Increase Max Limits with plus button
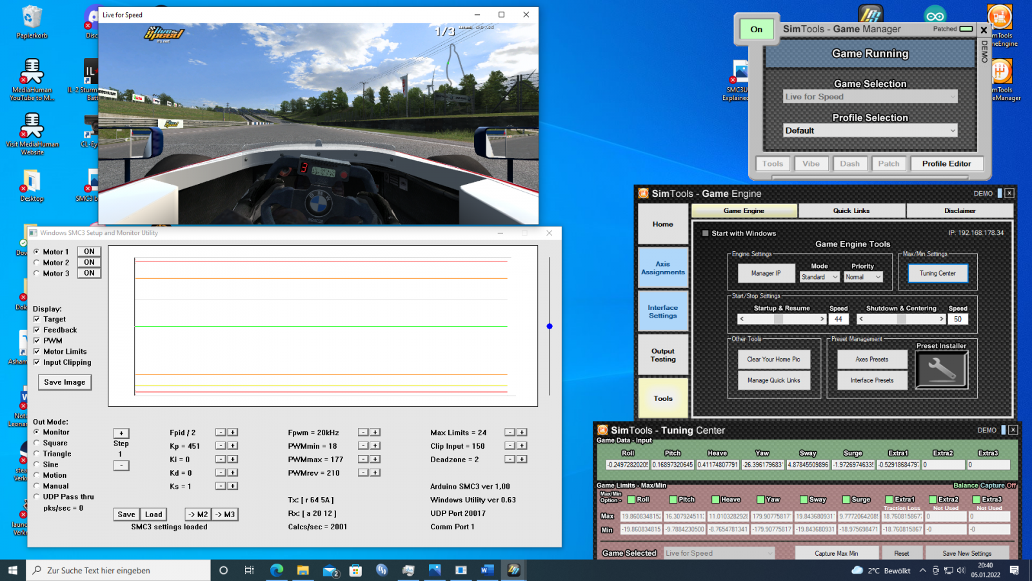This screenshot has height=581, width=1032. [x=522, y=433]
